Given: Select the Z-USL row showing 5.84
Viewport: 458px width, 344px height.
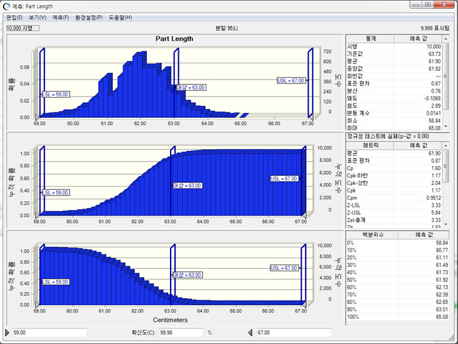Looking at the screenshot, I should click(394, 212).
